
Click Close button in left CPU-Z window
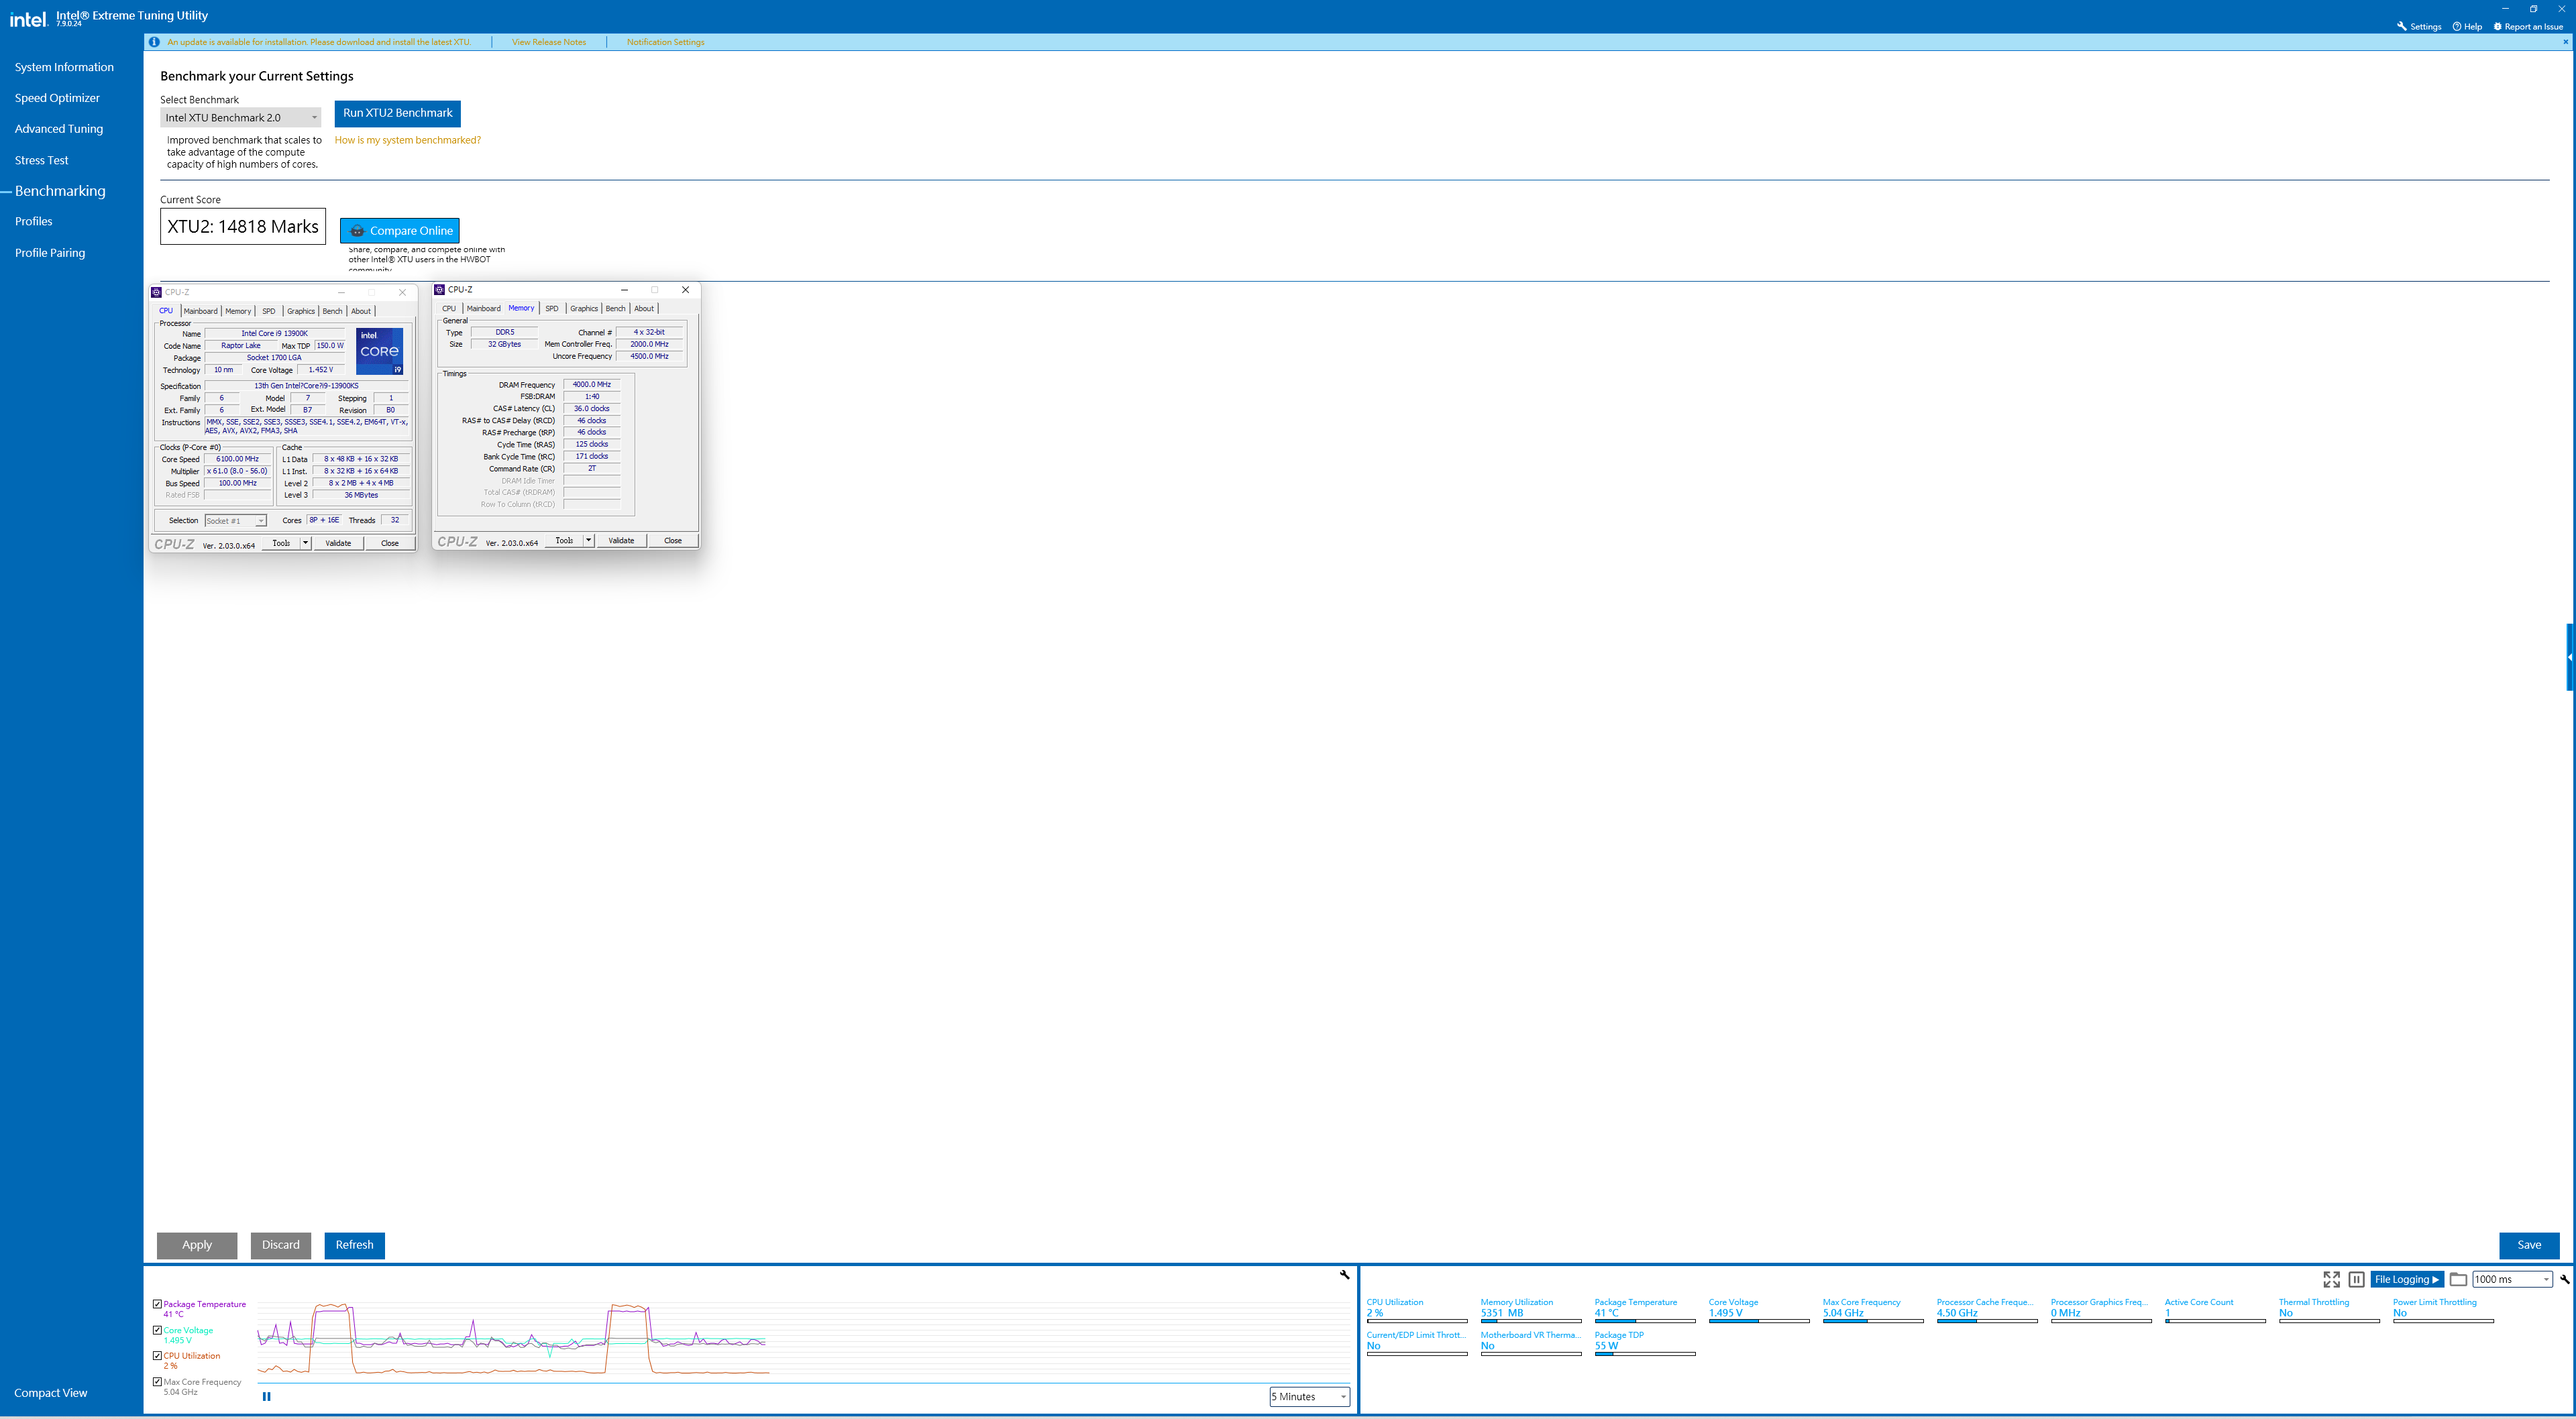[x=390, y=543]
